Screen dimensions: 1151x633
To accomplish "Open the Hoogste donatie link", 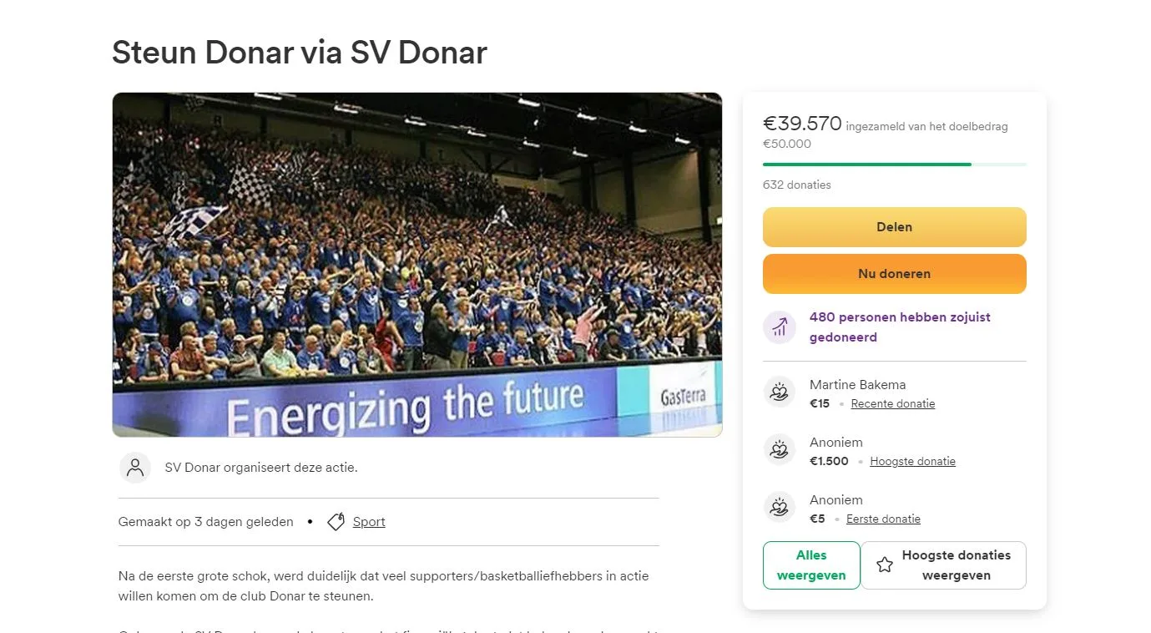I will pyautogui.click(x=912, y=461).
